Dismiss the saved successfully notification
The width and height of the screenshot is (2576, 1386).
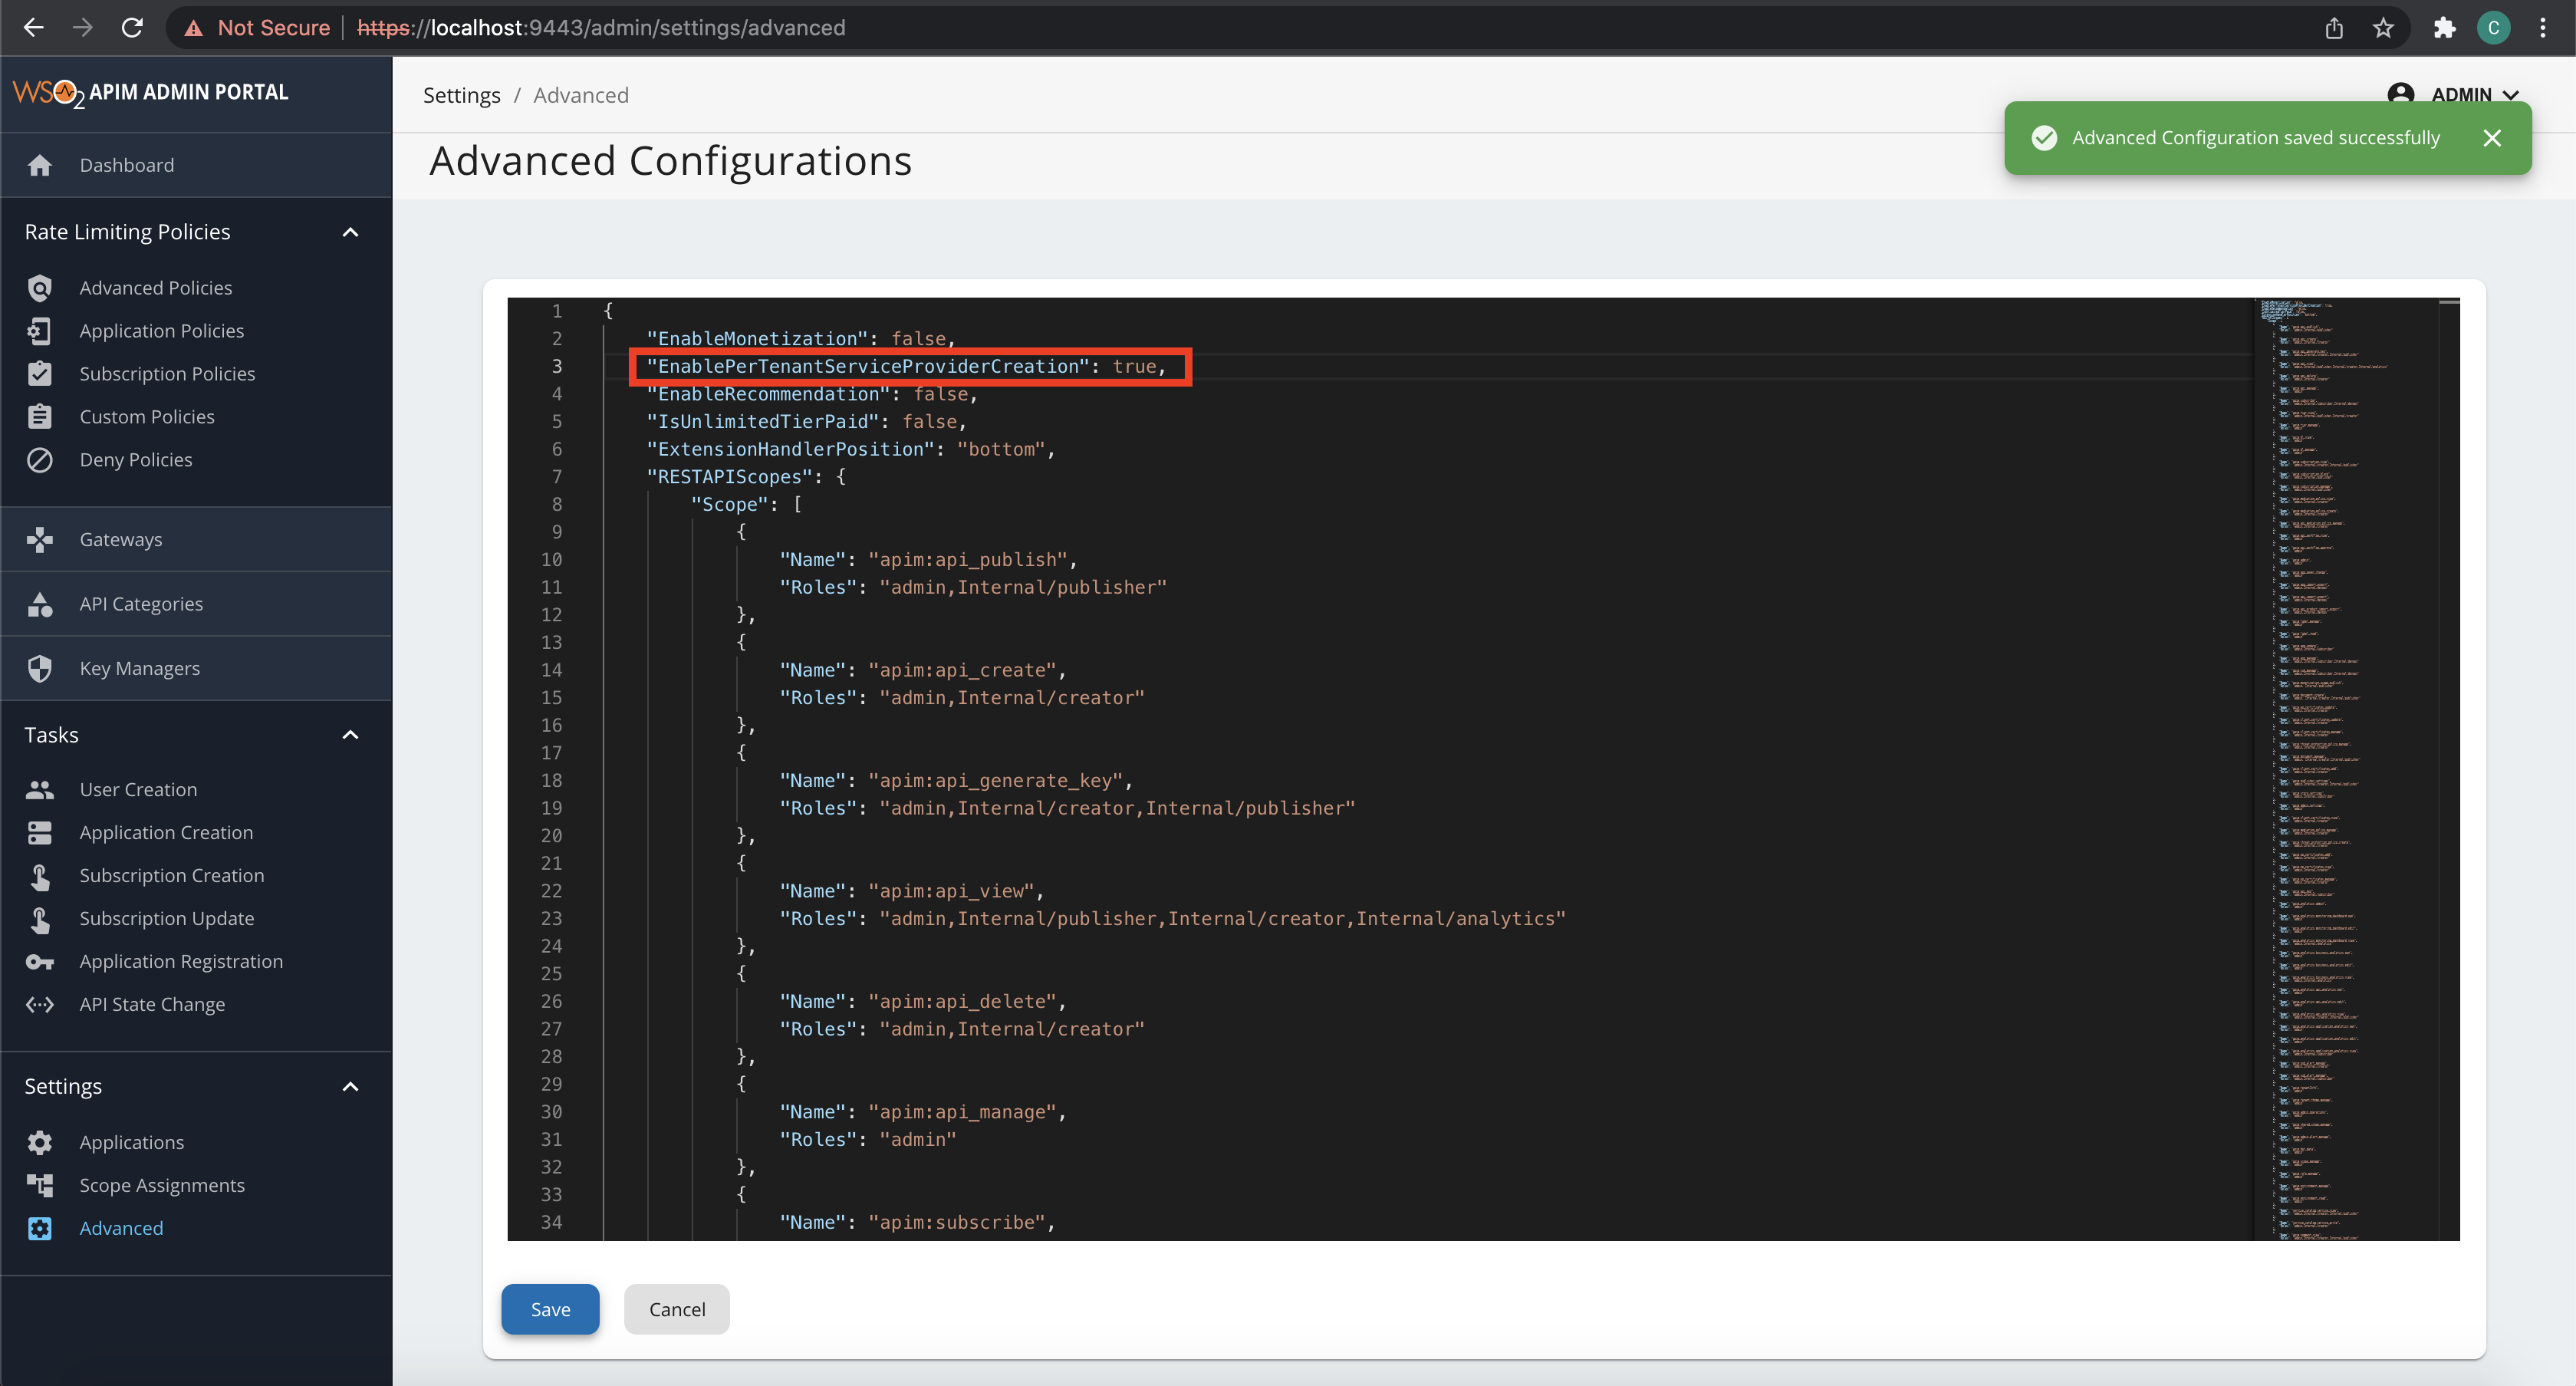[2492, 138]
